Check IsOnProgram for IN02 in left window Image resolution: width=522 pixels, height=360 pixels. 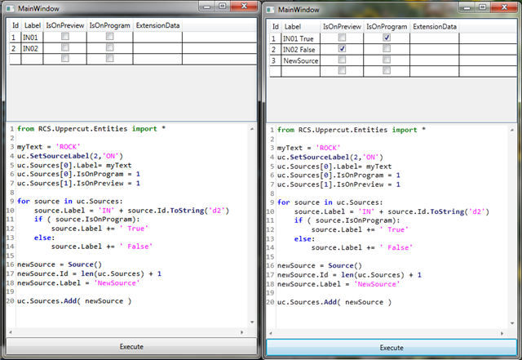pyautogui.click(x=109, y=47)
